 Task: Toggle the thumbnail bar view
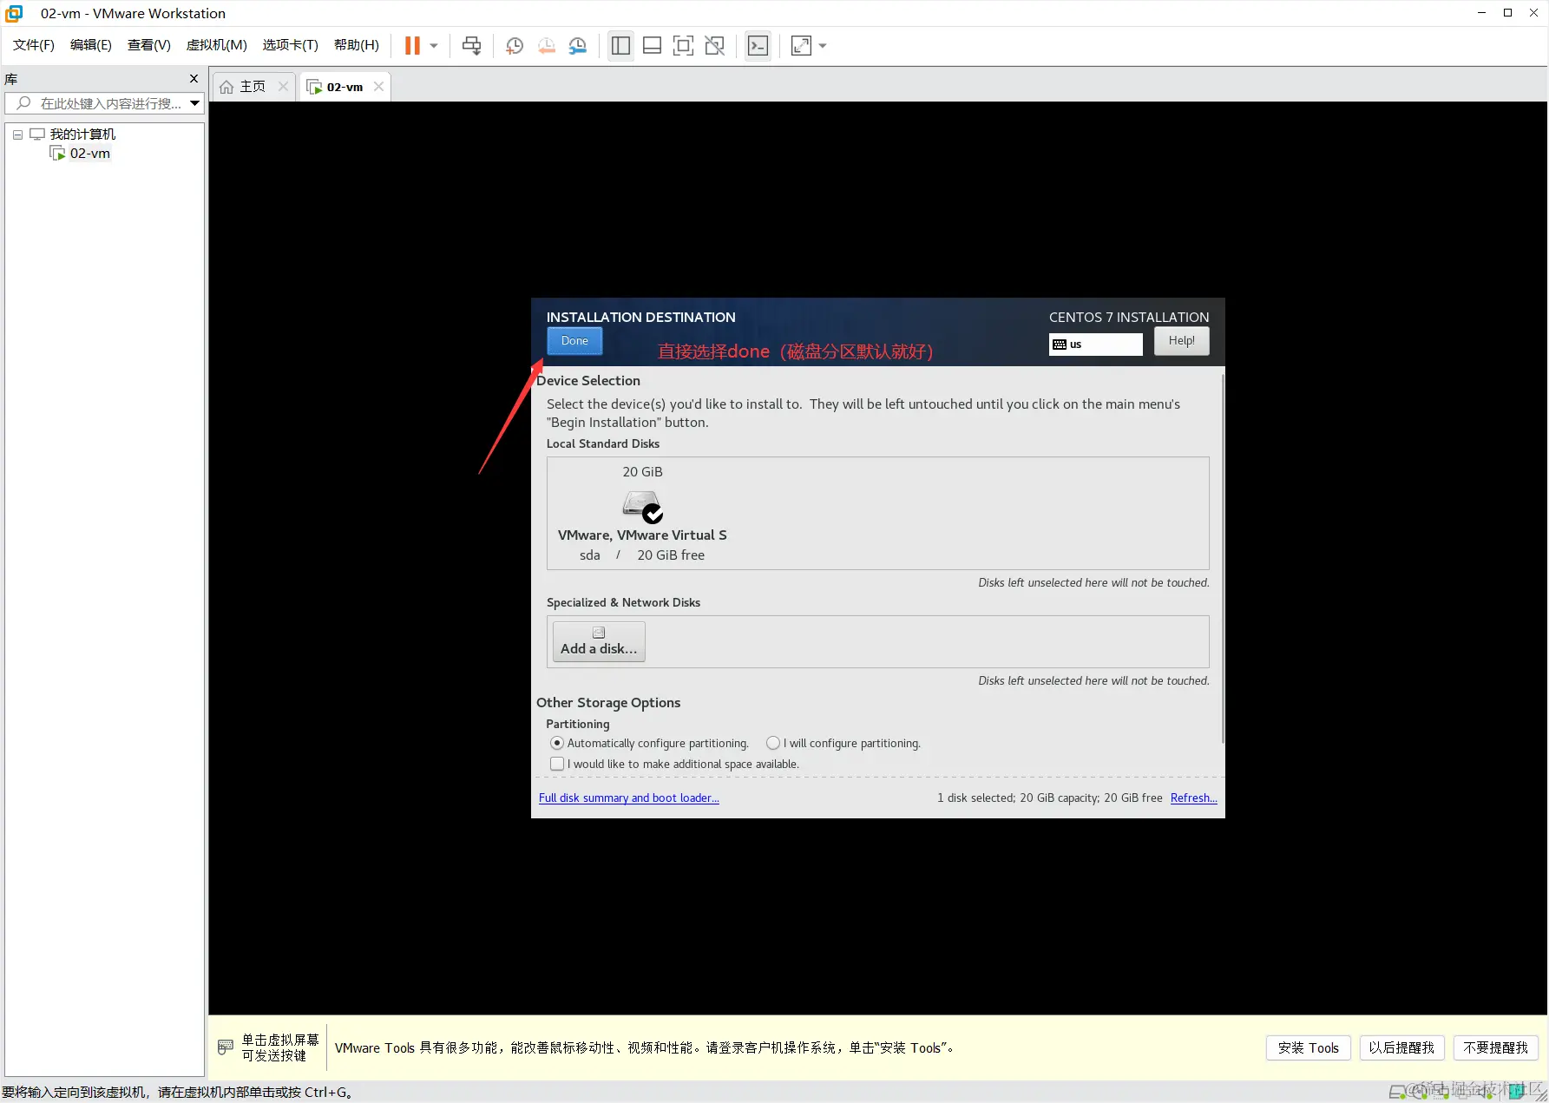652,46
